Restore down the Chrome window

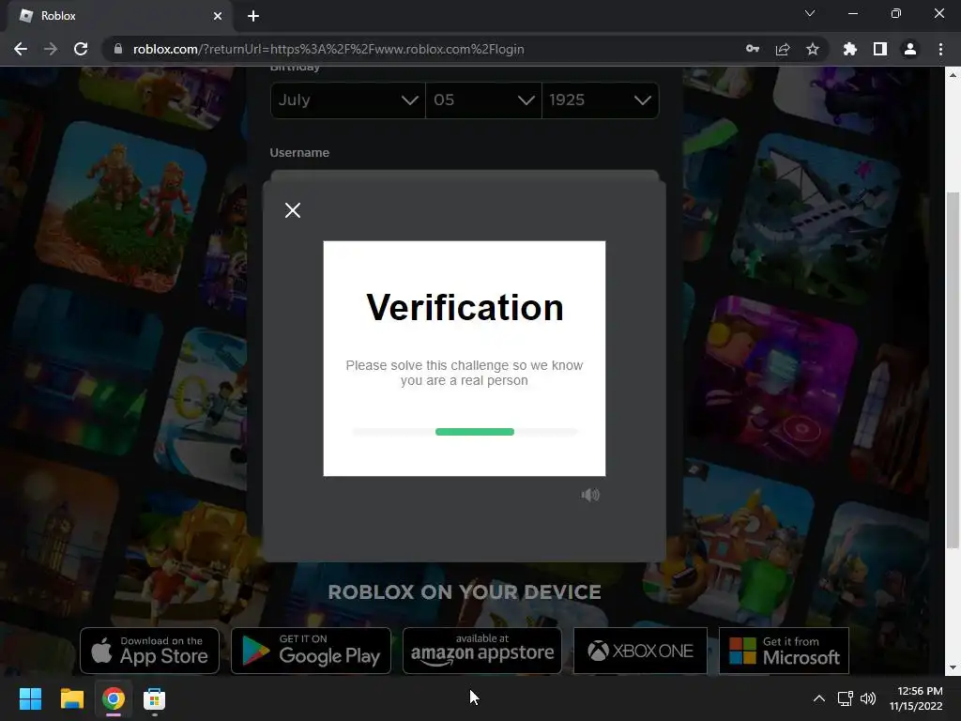click(x=896, y=13)
